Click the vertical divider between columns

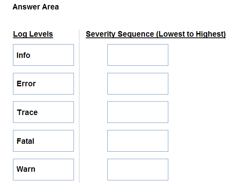(x=79, y=106)
